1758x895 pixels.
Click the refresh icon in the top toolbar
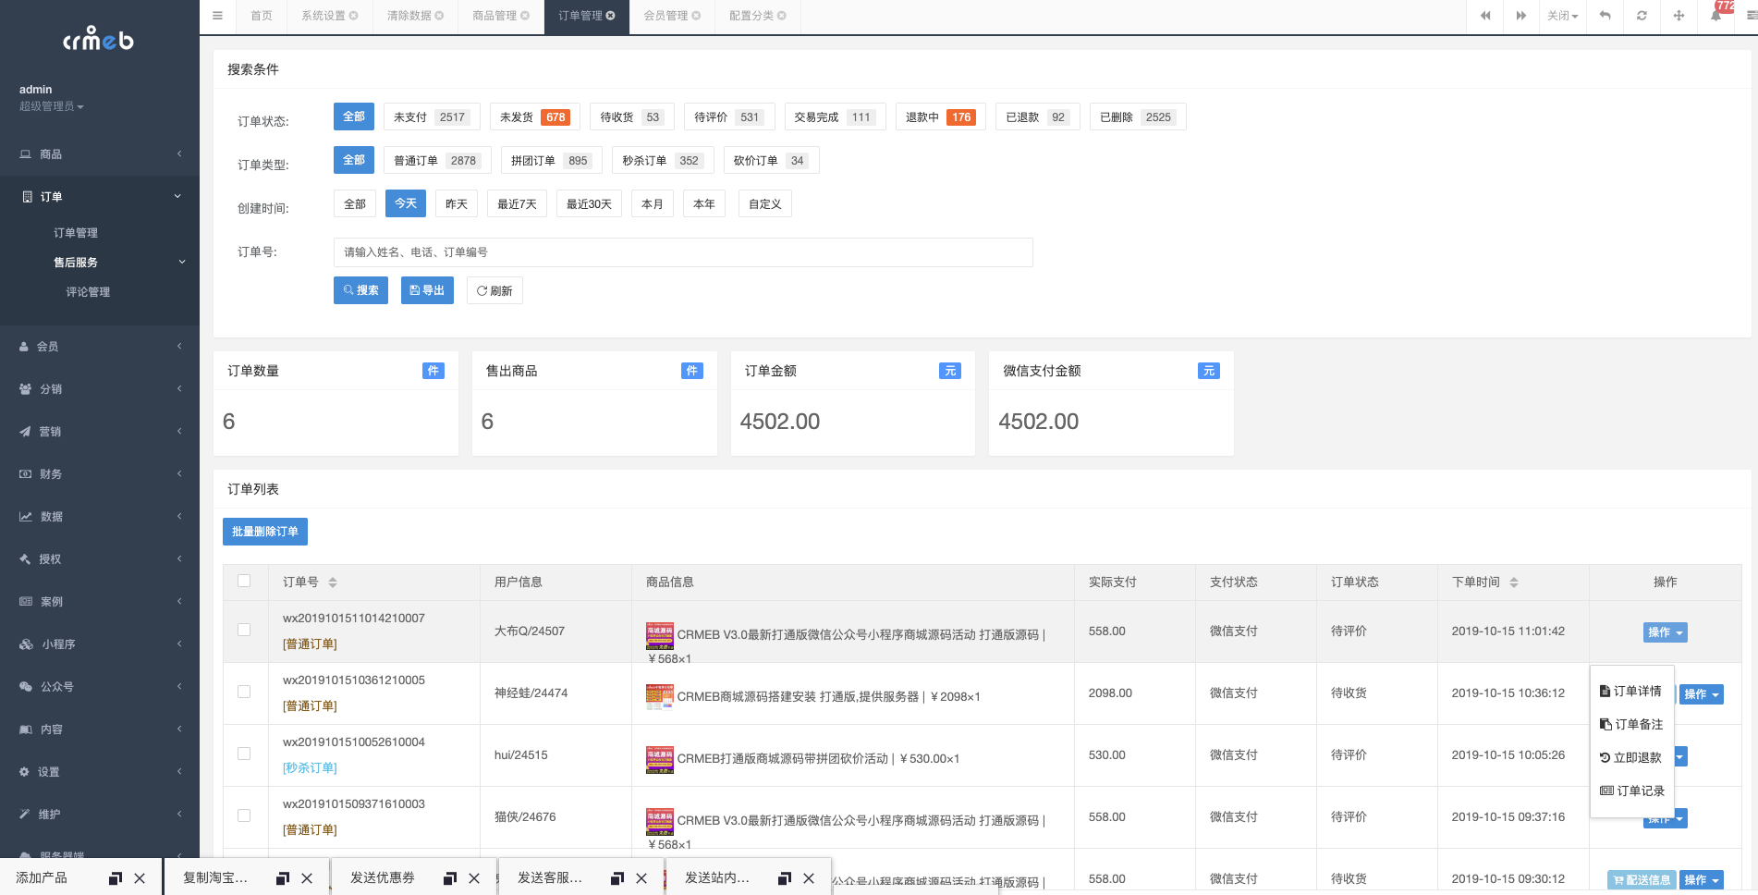point(1642,16)
